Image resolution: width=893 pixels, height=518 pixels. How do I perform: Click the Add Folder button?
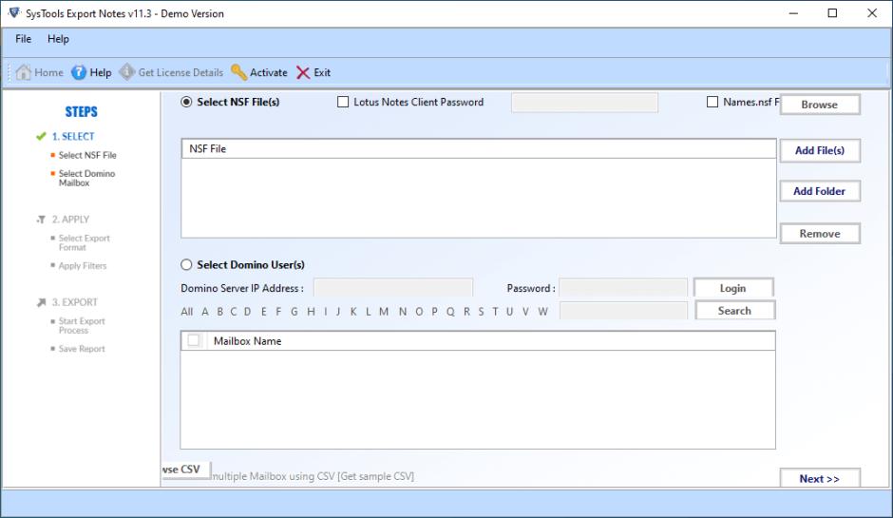pyautogui.click(x=820, y=191)
